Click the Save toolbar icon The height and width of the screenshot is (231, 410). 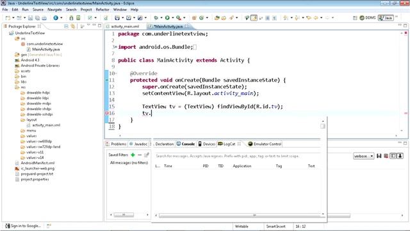(x=31, y=18)
